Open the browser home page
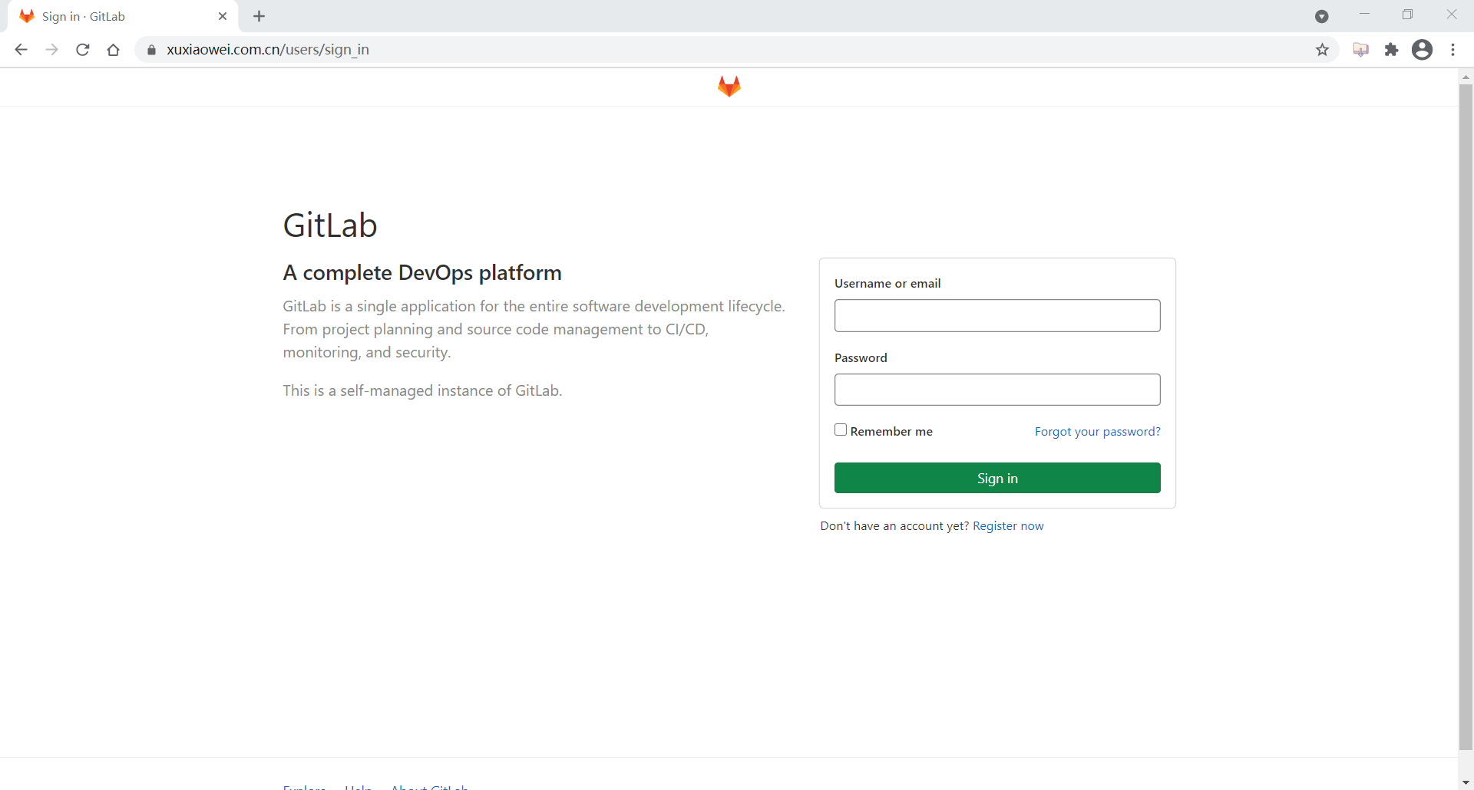The width and height of the screenshot is (1474, 790). 113,49
